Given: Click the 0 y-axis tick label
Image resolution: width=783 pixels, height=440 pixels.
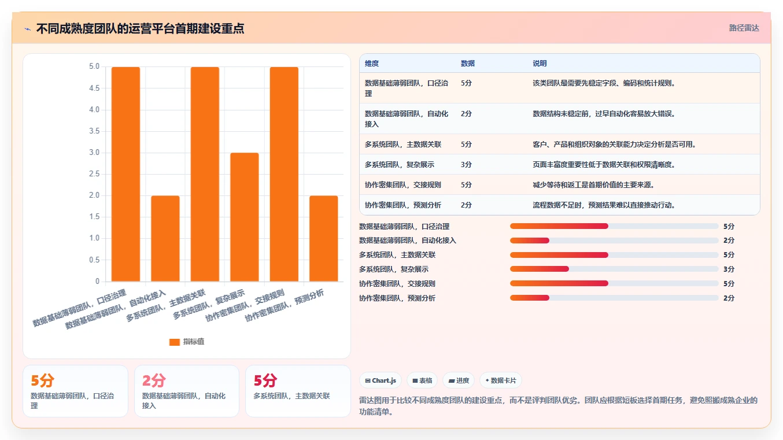Looking at the screenshot, I should point(97,282).
